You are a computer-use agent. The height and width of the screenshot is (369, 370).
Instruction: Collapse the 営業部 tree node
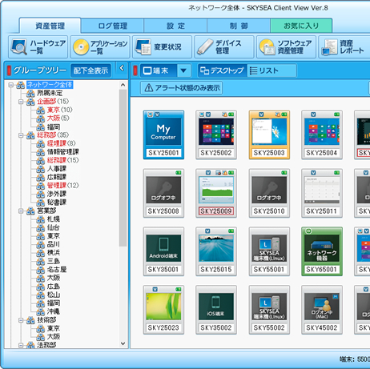pos(21,211)
